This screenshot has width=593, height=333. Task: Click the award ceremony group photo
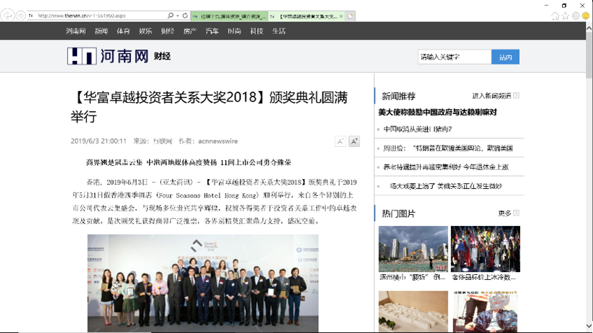203,283
